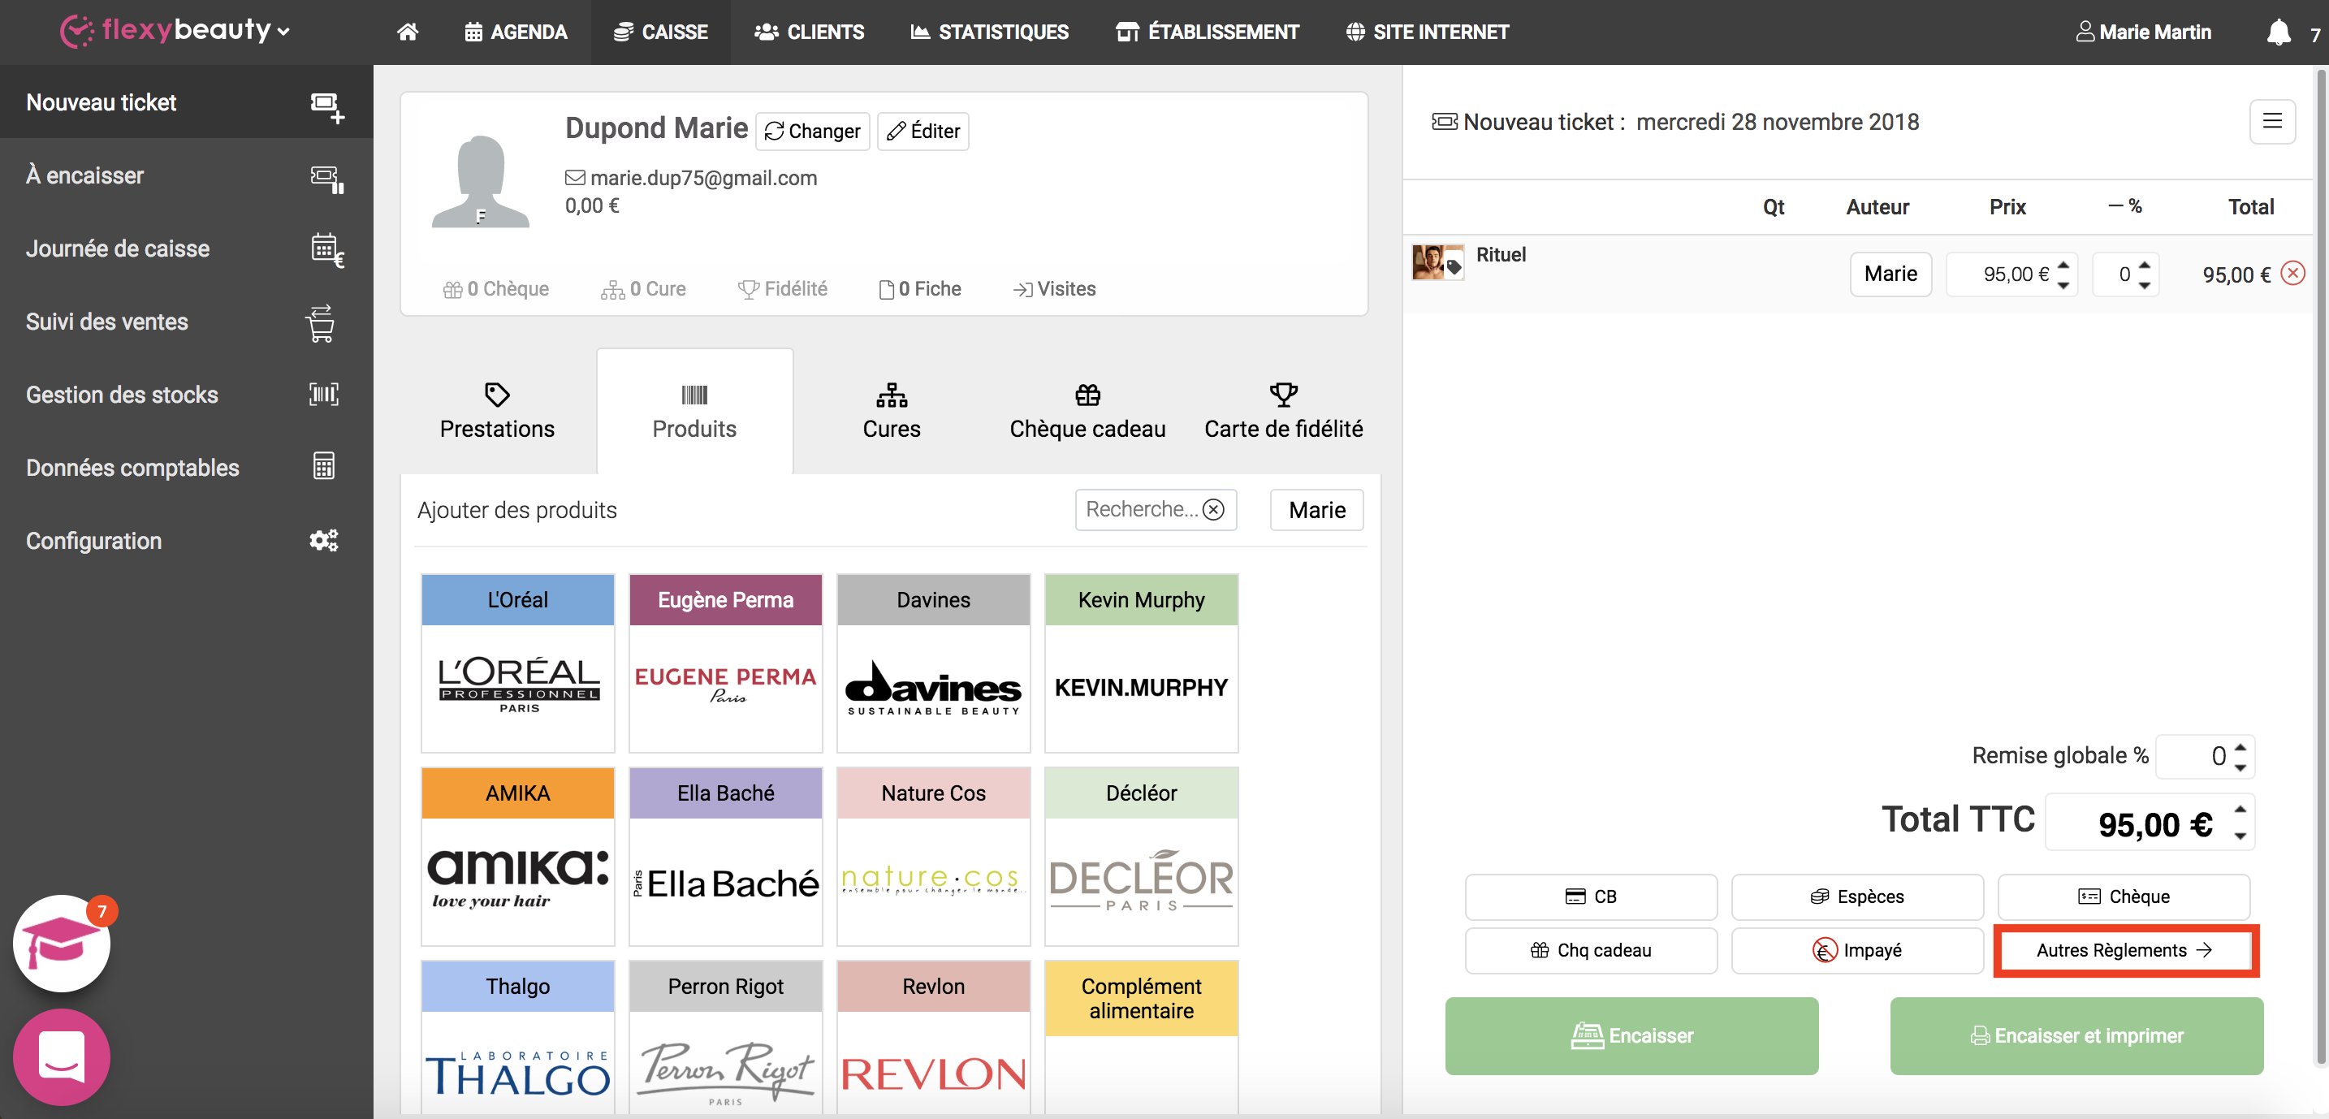Viewport: 2329px width, 1119px height.
Task: Increase the Rituel price with up arrow
Action: tap(2063, 264)
